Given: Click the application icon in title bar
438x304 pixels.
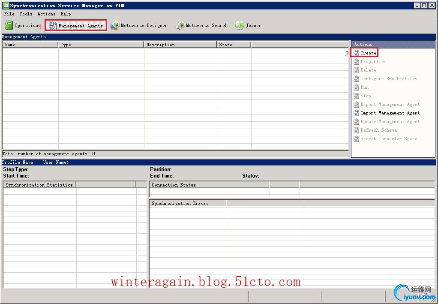Looking at the screenshot, I should click(x=6, y=5).
